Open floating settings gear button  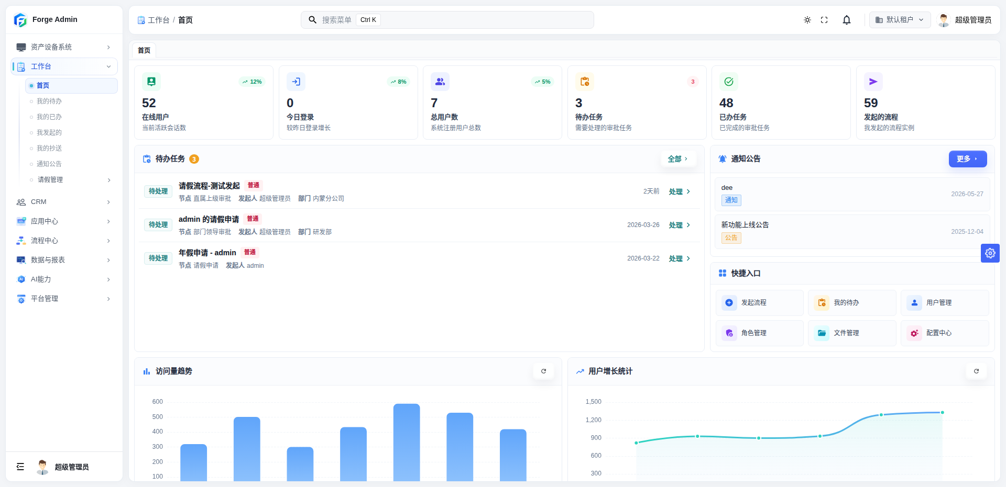[x=990, y=253]
